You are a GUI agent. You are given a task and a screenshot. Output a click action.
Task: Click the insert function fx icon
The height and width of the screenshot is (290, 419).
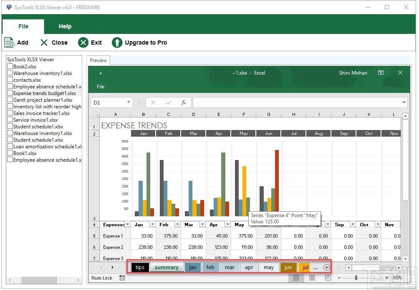[183, 102]
